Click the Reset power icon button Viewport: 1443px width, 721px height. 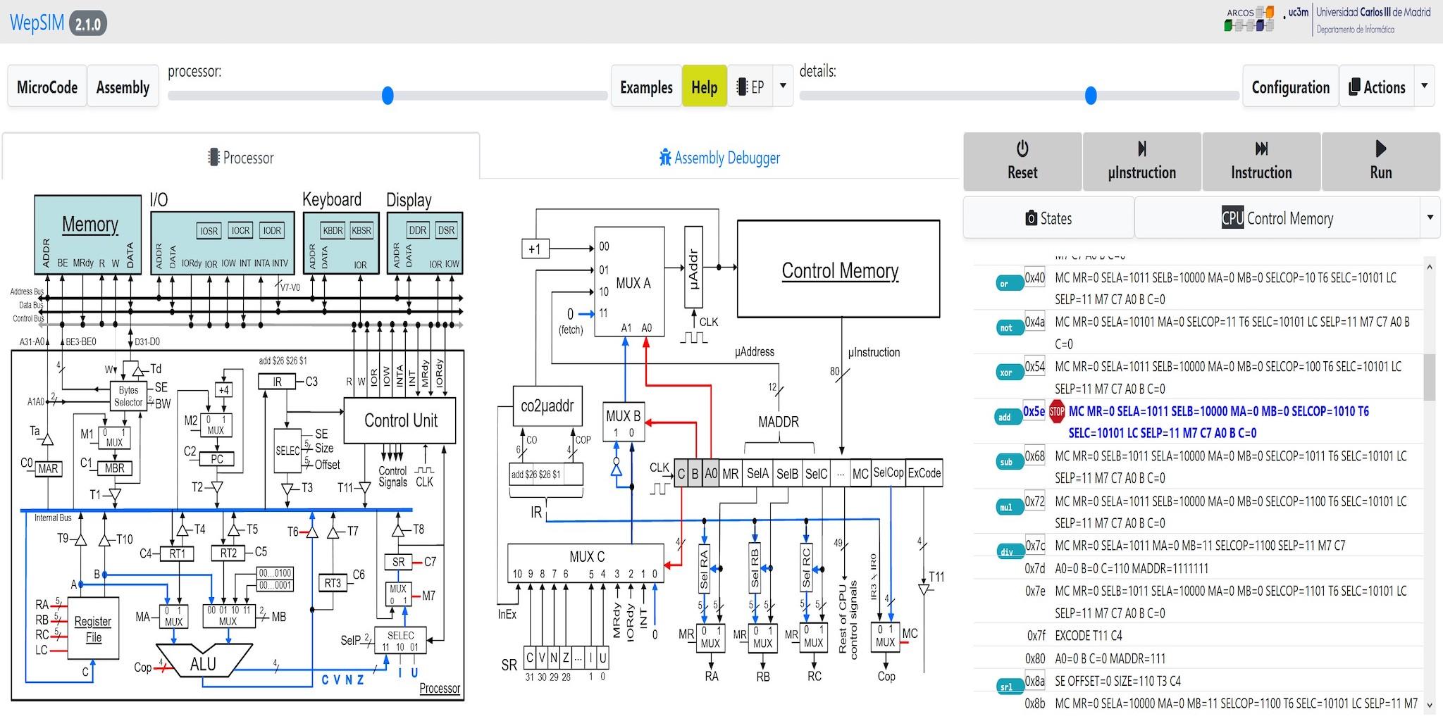click(1022, 161)
